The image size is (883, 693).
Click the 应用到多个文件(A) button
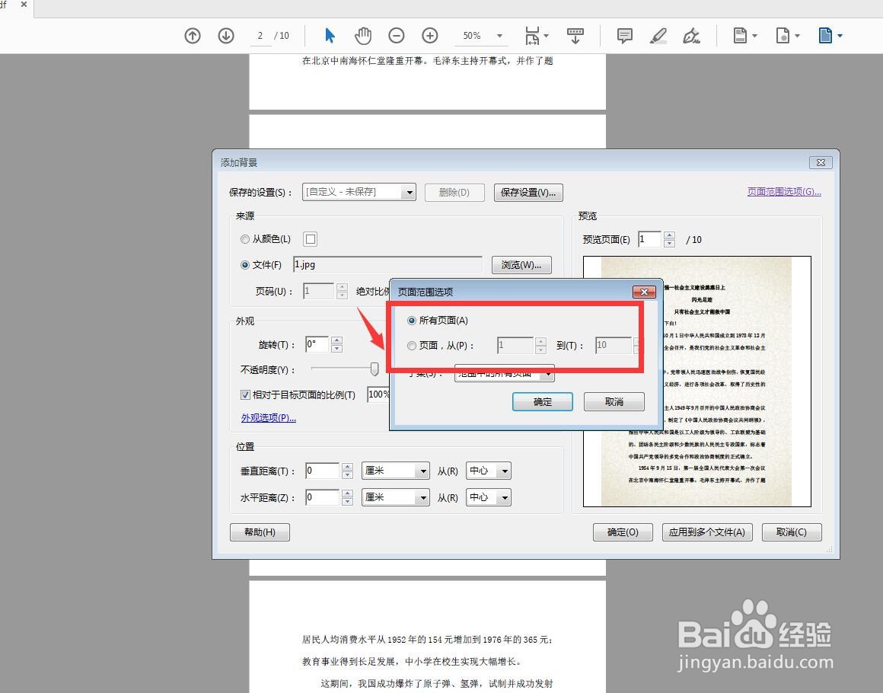(x=707, y=532)
